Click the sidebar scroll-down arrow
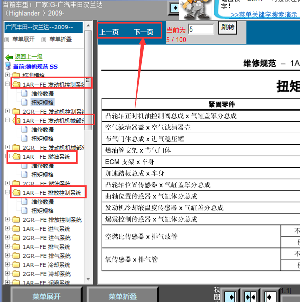The image size is (300, 302). tap(88, 279)
